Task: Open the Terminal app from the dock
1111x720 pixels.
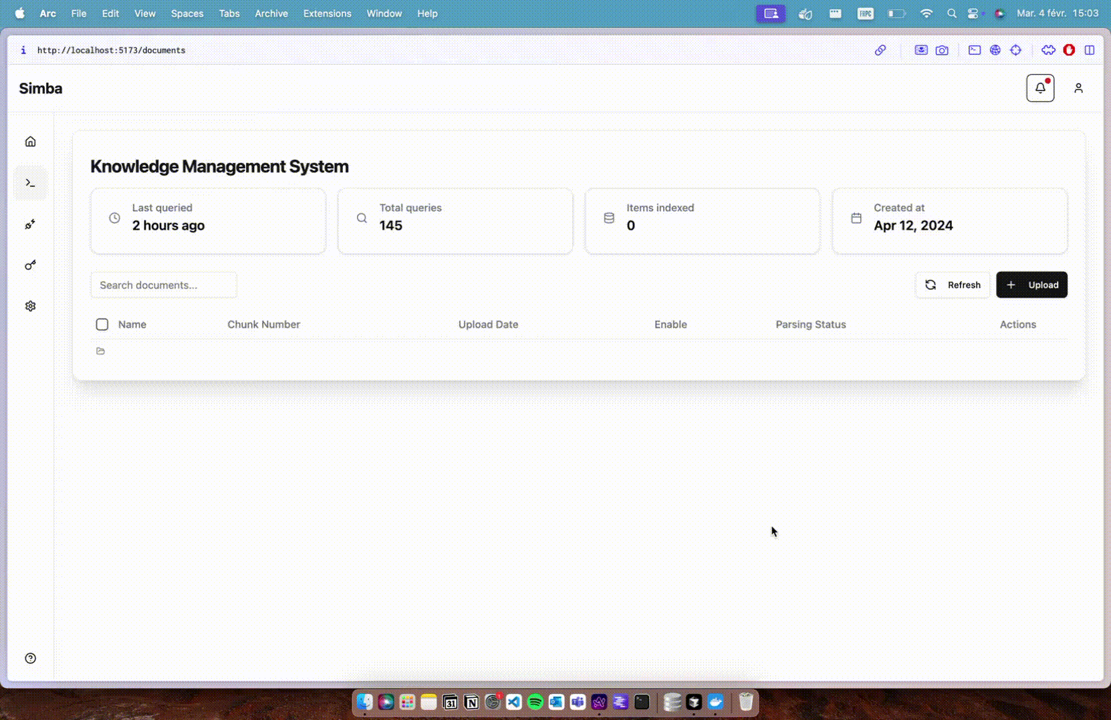Action: click(x=642, y=702)
